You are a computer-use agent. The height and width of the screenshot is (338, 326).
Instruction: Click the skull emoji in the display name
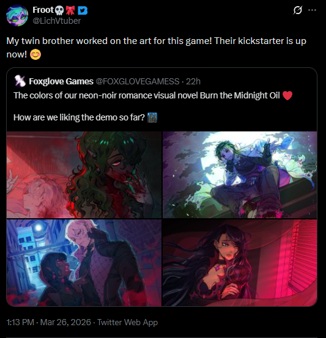[x=59, y=10]
